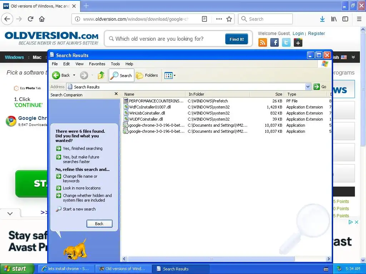The width and height of the screenshot is (366, 274).
Task: Select WinUsbCoinstaller.dll file
Action: coord(147,113)
